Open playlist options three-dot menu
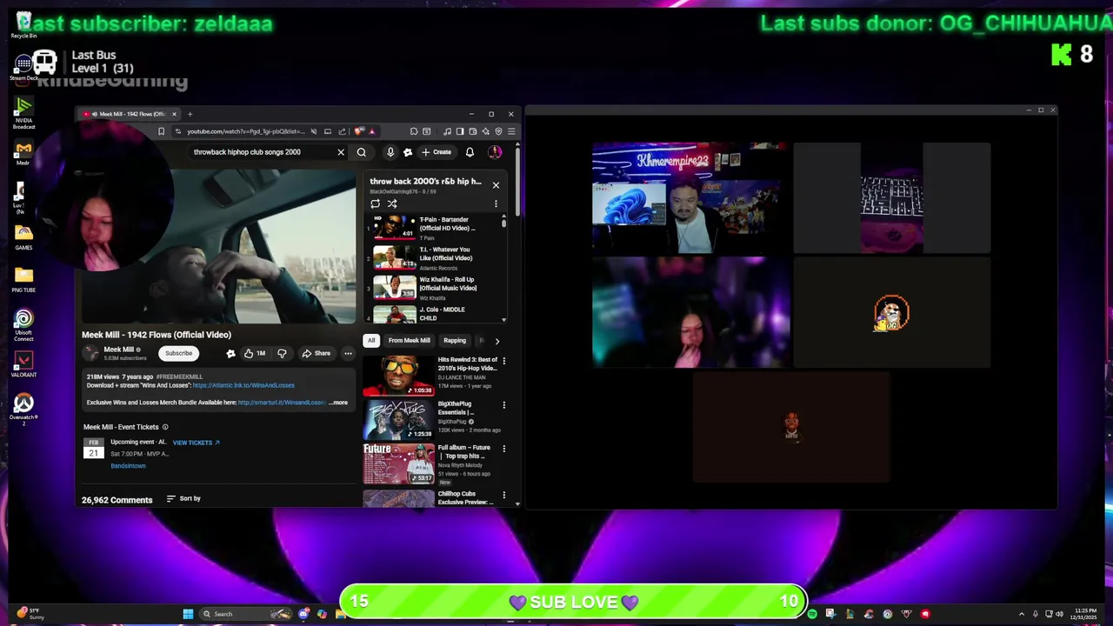Image resolution: width=1113 pixels, height=626 pixels. (x=496, y=203)
